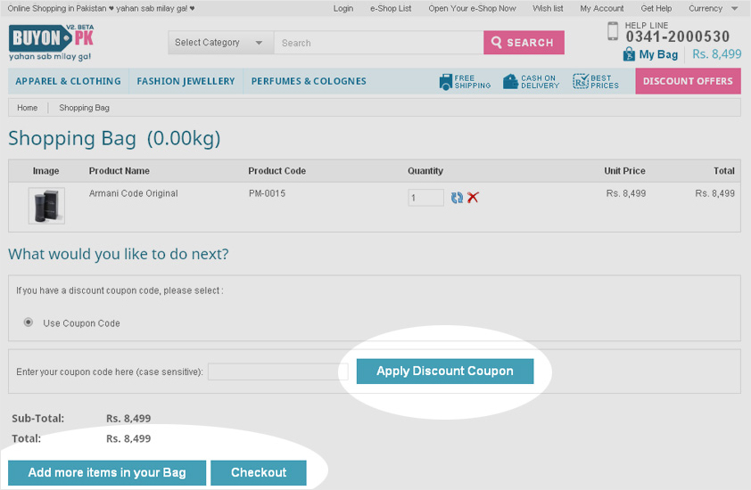Screen dimensions: 751x490
Task: Expand the Currency dropdown
Action: tap(714, 9)
